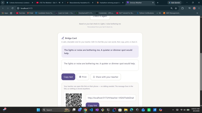Screen dimensions: 202x113
Task: Go back to previous page
Action: pyautogui.click(x=3, y=8)
